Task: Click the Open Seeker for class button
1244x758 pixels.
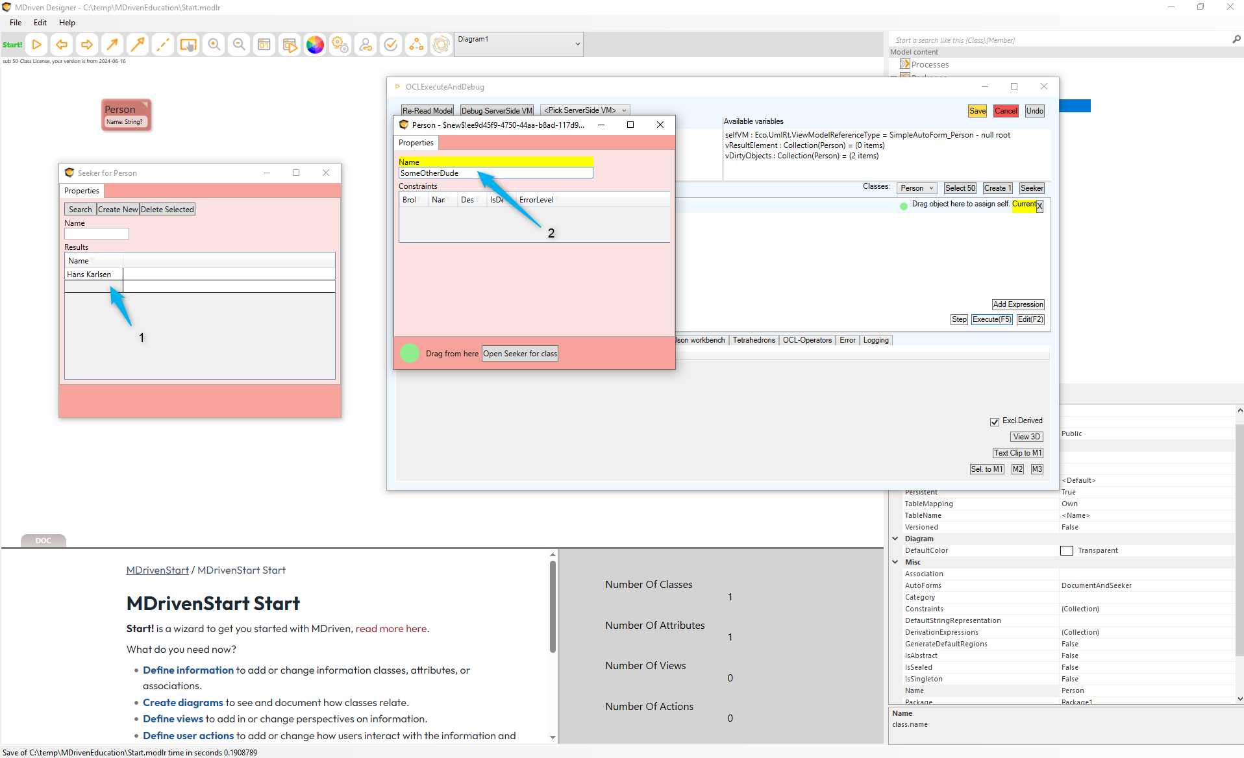Action: [520, 354]
